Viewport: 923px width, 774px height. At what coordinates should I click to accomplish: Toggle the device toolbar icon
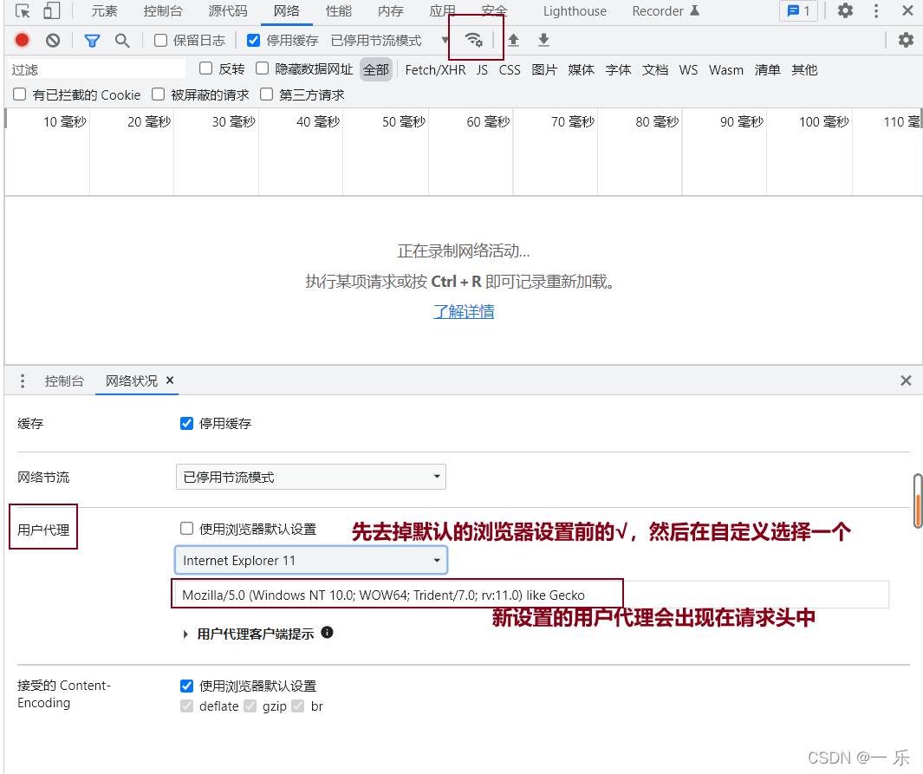[x=52, y=10]
